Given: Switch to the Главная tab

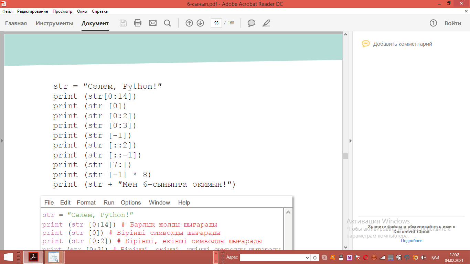Looking at the screenshot, I should 16,23.
